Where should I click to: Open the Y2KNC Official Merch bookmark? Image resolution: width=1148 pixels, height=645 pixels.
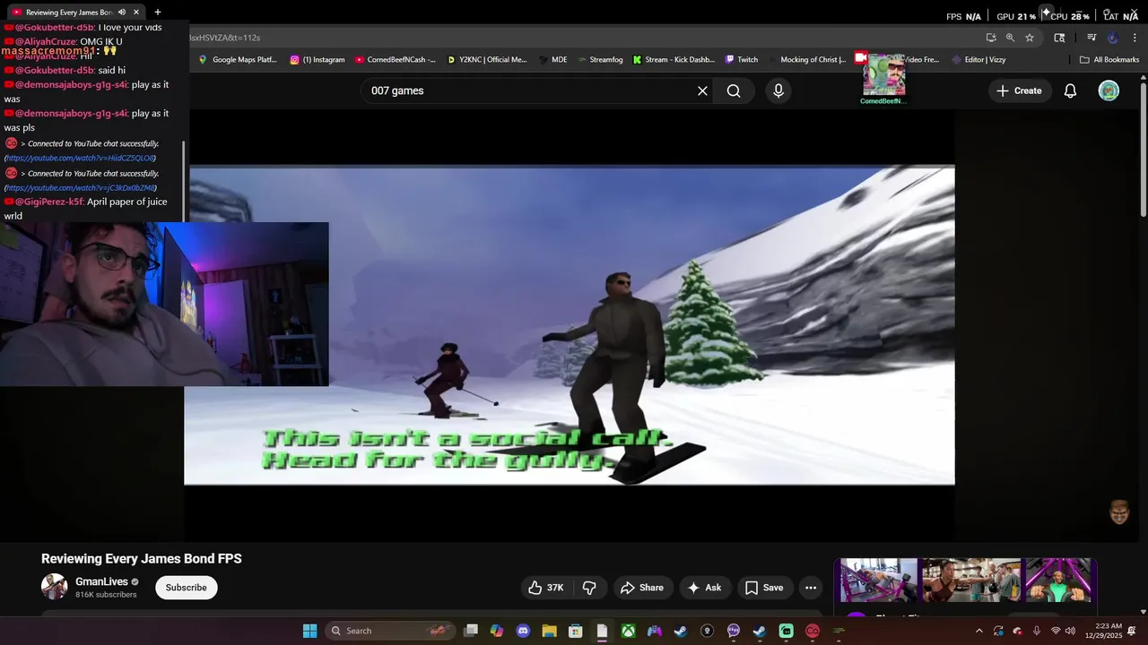[x=487, y=60]
